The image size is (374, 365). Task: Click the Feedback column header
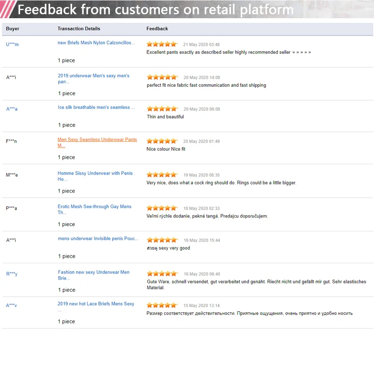(x=157, y=29)
